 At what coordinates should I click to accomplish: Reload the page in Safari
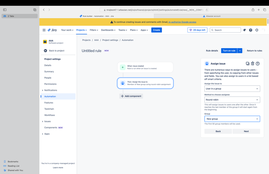(x=207, y=10)
